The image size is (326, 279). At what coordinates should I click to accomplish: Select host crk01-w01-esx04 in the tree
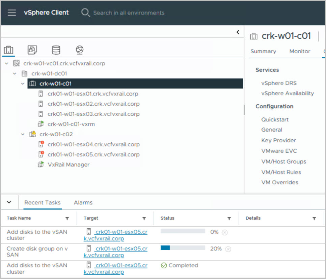(93, 144)
